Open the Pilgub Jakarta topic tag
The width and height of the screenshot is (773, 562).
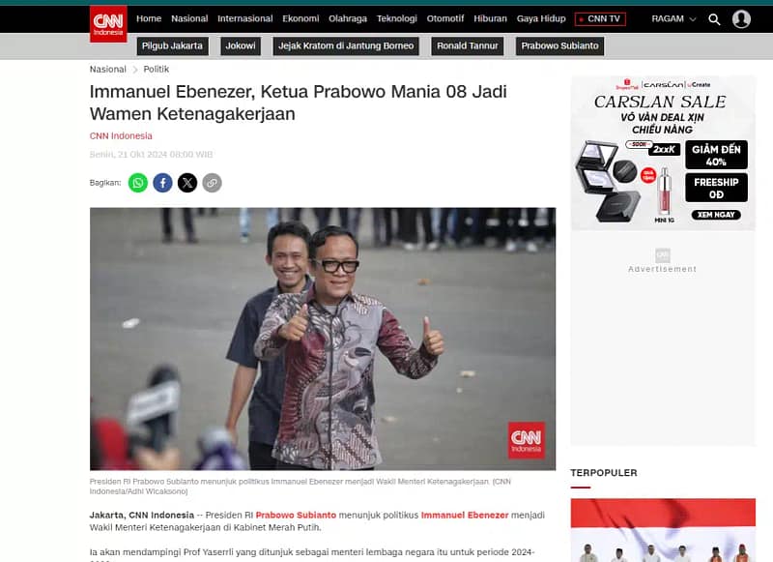[x=173, y=45]
